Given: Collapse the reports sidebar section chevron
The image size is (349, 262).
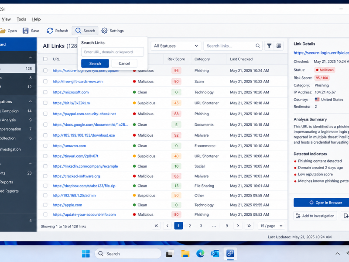Looking at the screenshot, I should [x=31, y=163].
